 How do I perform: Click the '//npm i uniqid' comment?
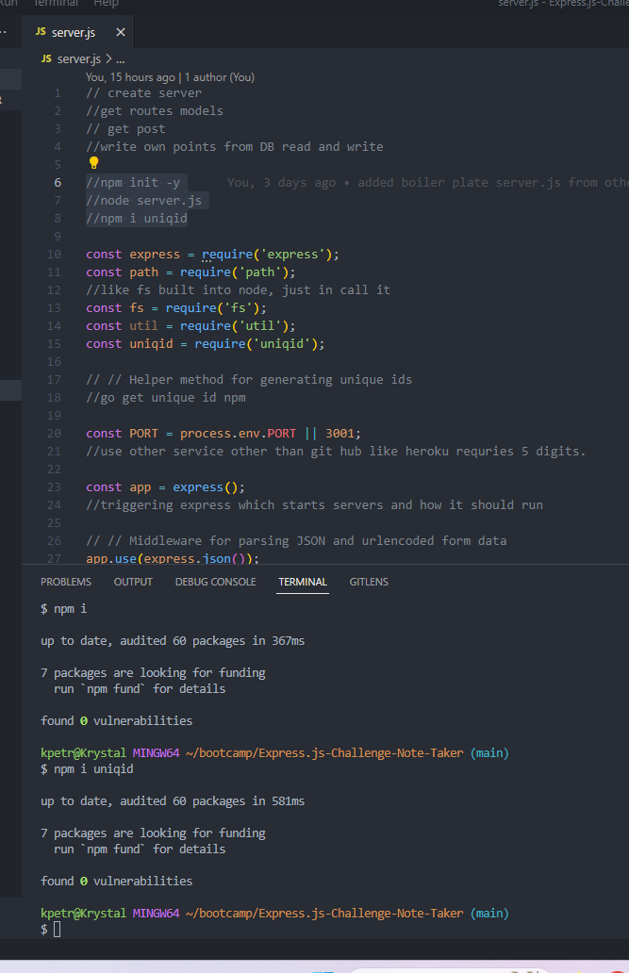(137, 219)
